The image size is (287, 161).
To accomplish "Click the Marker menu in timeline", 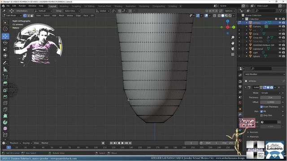I will coord(45,143).
